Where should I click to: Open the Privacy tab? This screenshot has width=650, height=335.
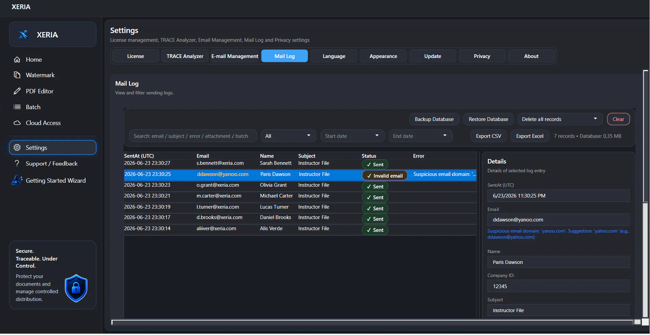click(482, 56)
